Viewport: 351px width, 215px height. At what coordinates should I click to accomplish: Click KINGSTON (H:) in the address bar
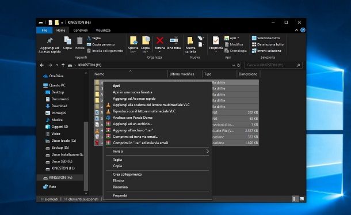[x=90, y=65]
